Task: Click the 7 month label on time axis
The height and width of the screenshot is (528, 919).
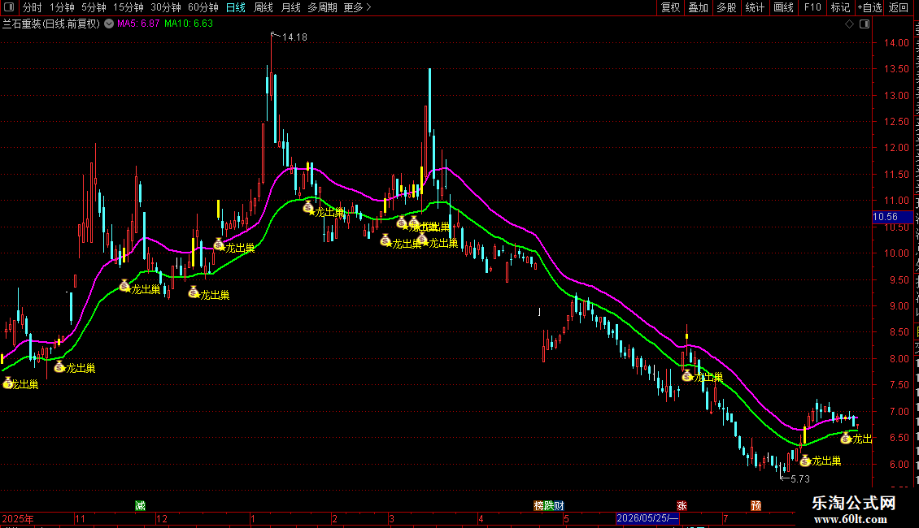Action: [725, 519]
